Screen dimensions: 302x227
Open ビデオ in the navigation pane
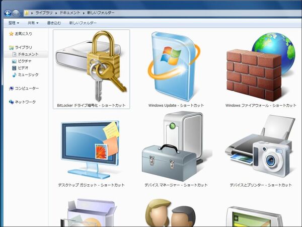tap(23, 68)
